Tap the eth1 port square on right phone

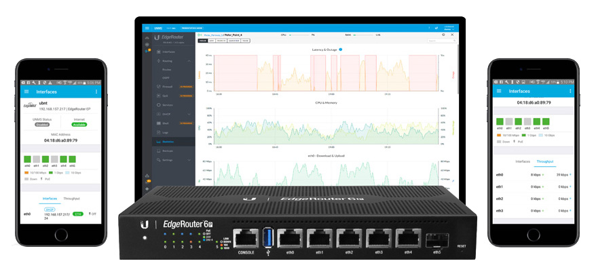click(509, 121)
